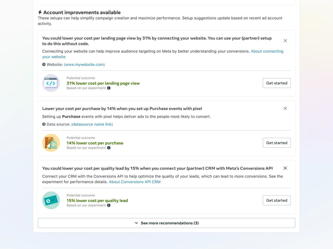
Task: Click info icon under cost per purchase outcome
Action: point(109,148)
